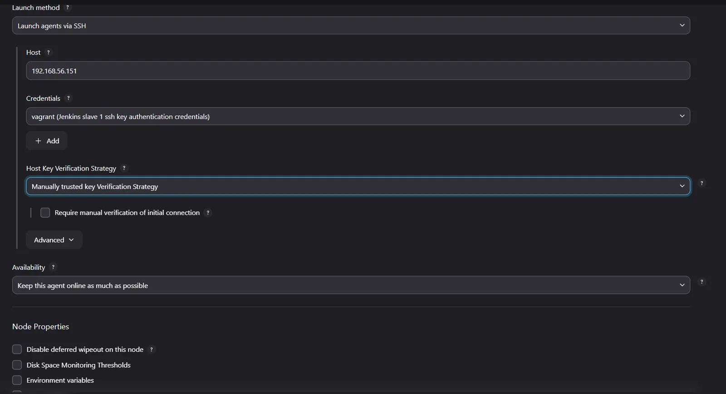The image size is (726, 394).
Task: Open help for Launch method
Action: (68, 7)
